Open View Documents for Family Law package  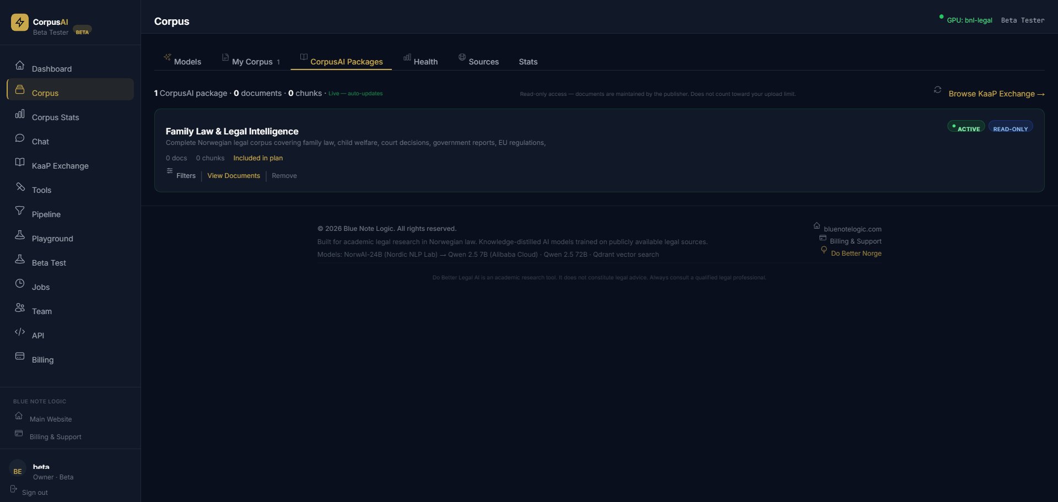coord(234,176)
